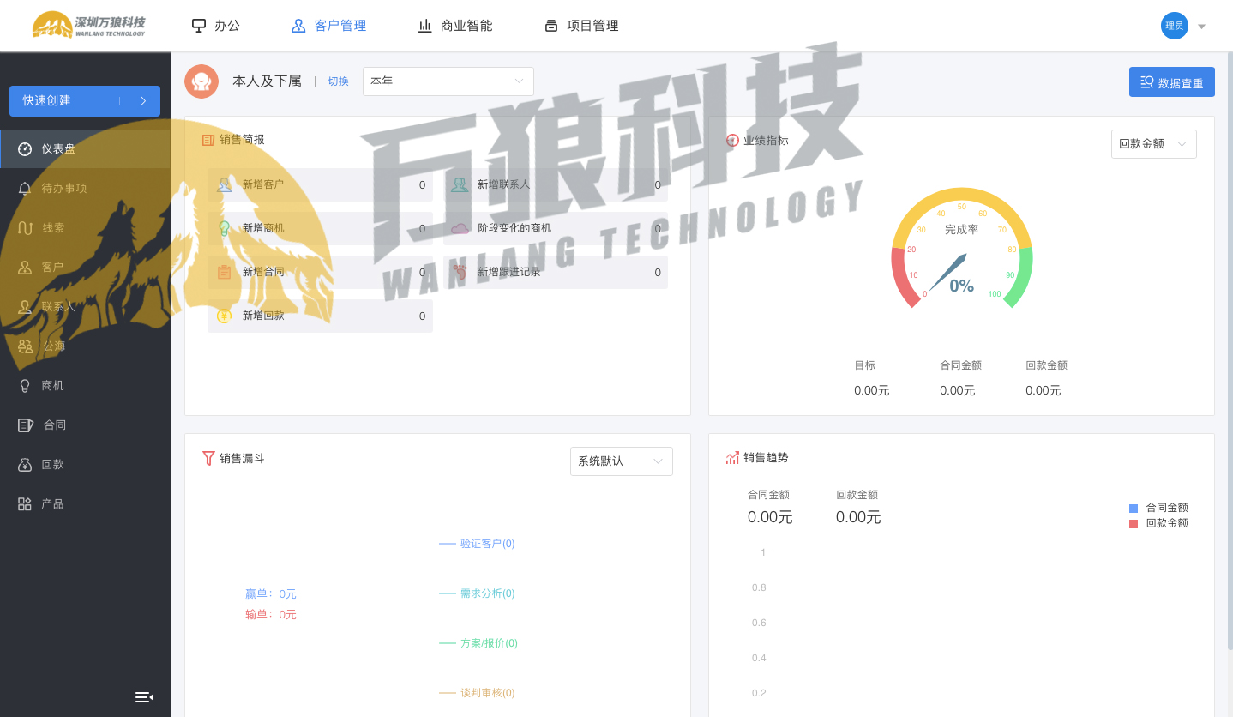1233x717 pixels.
Task: Click the 阶段变化的商机 cloud icon
Action: coord(460,228)
